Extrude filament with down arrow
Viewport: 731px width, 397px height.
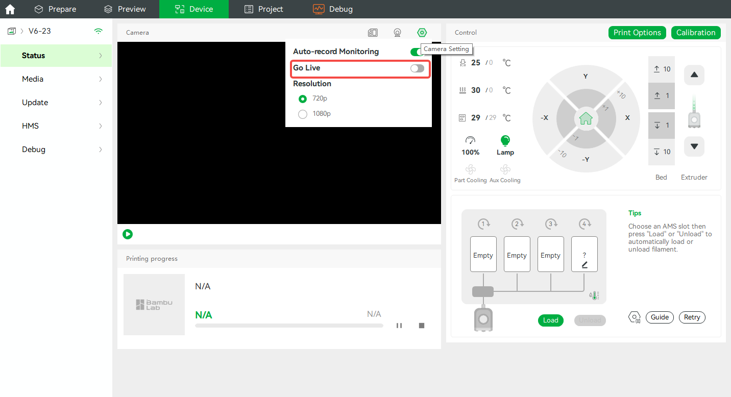694,146
